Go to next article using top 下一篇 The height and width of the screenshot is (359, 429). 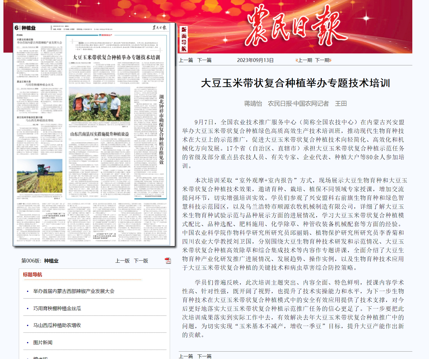pos(204,60)
